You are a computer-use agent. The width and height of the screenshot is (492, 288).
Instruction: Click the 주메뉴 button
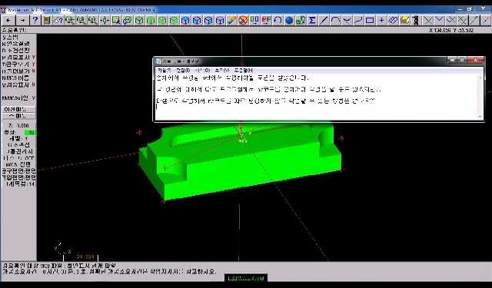pos(18,116)
